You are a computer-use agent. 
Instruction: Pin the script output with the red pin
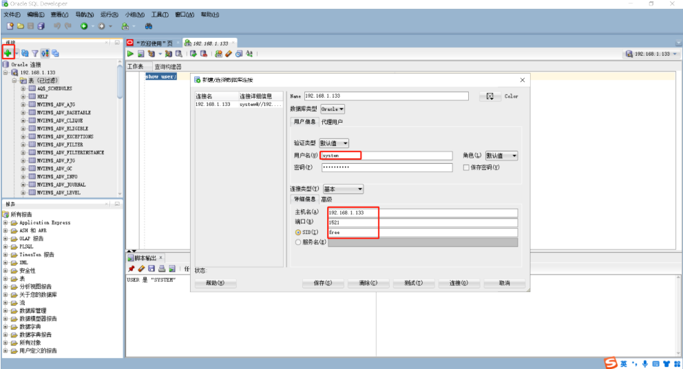click(x=131, y=268)
